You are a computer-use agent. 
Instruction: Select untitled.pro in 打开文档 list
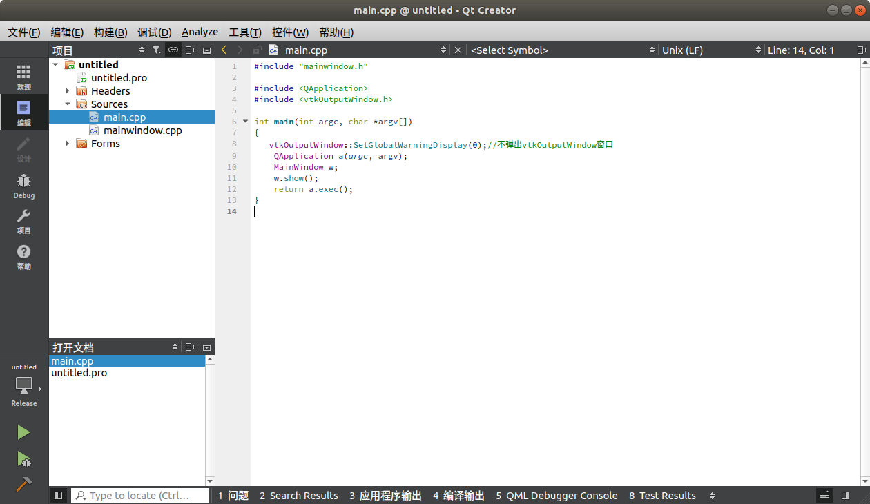pos(79,372)
